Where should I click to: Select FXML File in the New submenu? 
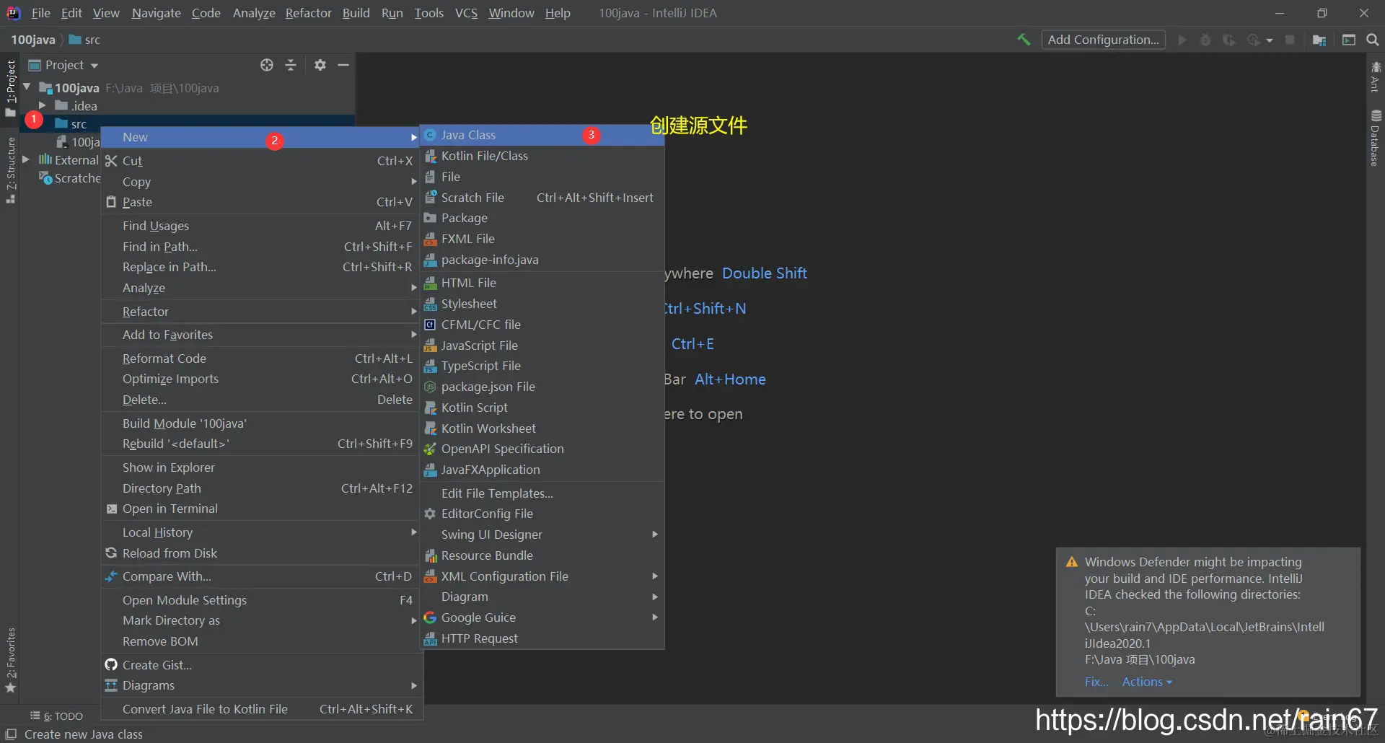coord(542,239)
